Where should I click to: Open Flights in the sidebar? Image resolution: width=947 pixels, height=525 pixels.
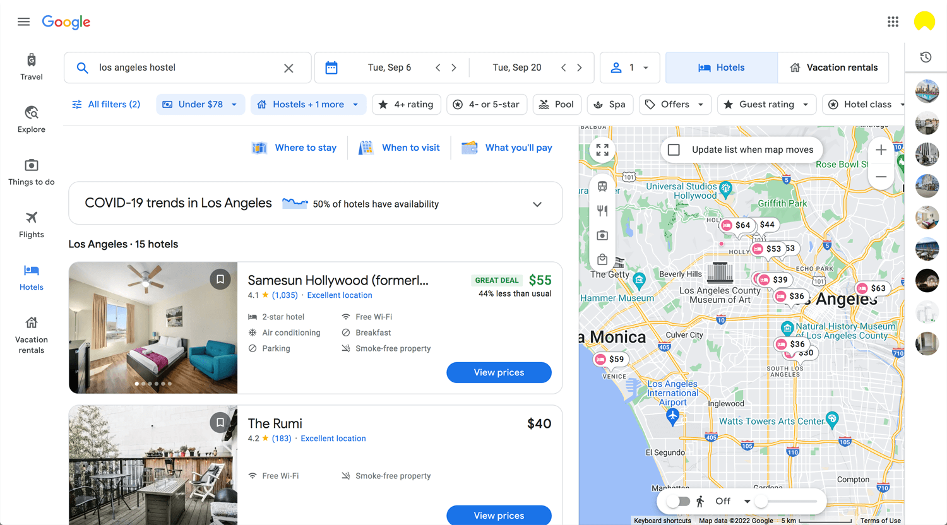(32, 225)
